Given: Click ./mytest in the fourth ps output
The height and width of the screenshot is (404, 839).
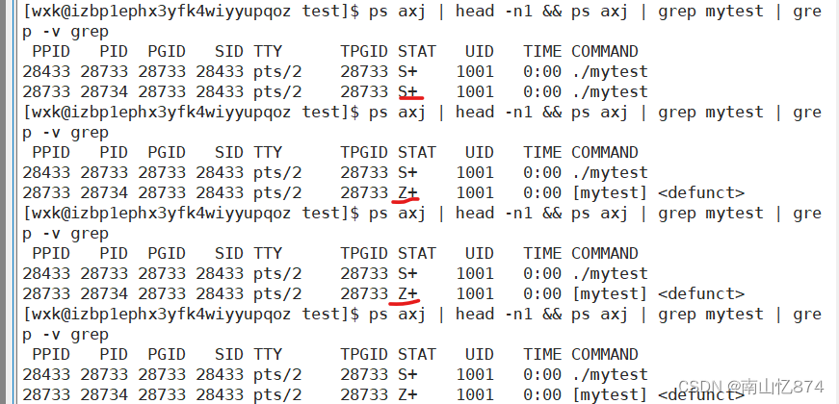Looking at the screenshot, I should pos(610,374).
